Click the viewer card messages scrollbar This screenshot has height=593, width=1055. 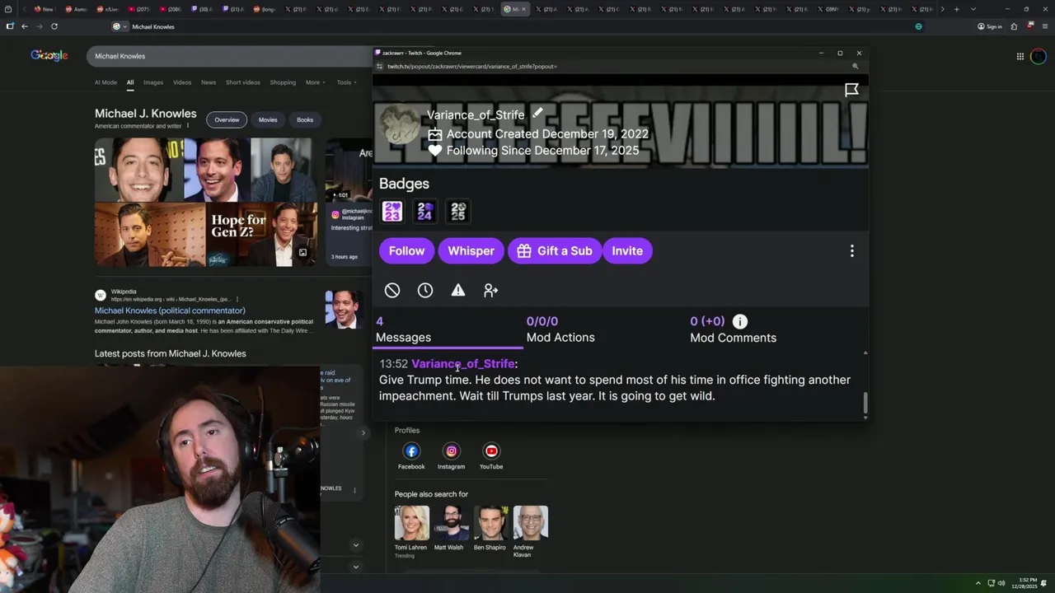click(865, 403)
